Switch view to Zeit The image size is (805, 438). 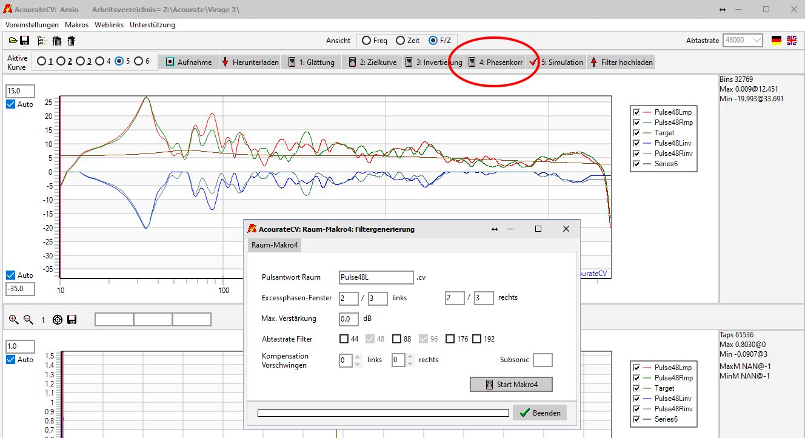tap(400, 41)
